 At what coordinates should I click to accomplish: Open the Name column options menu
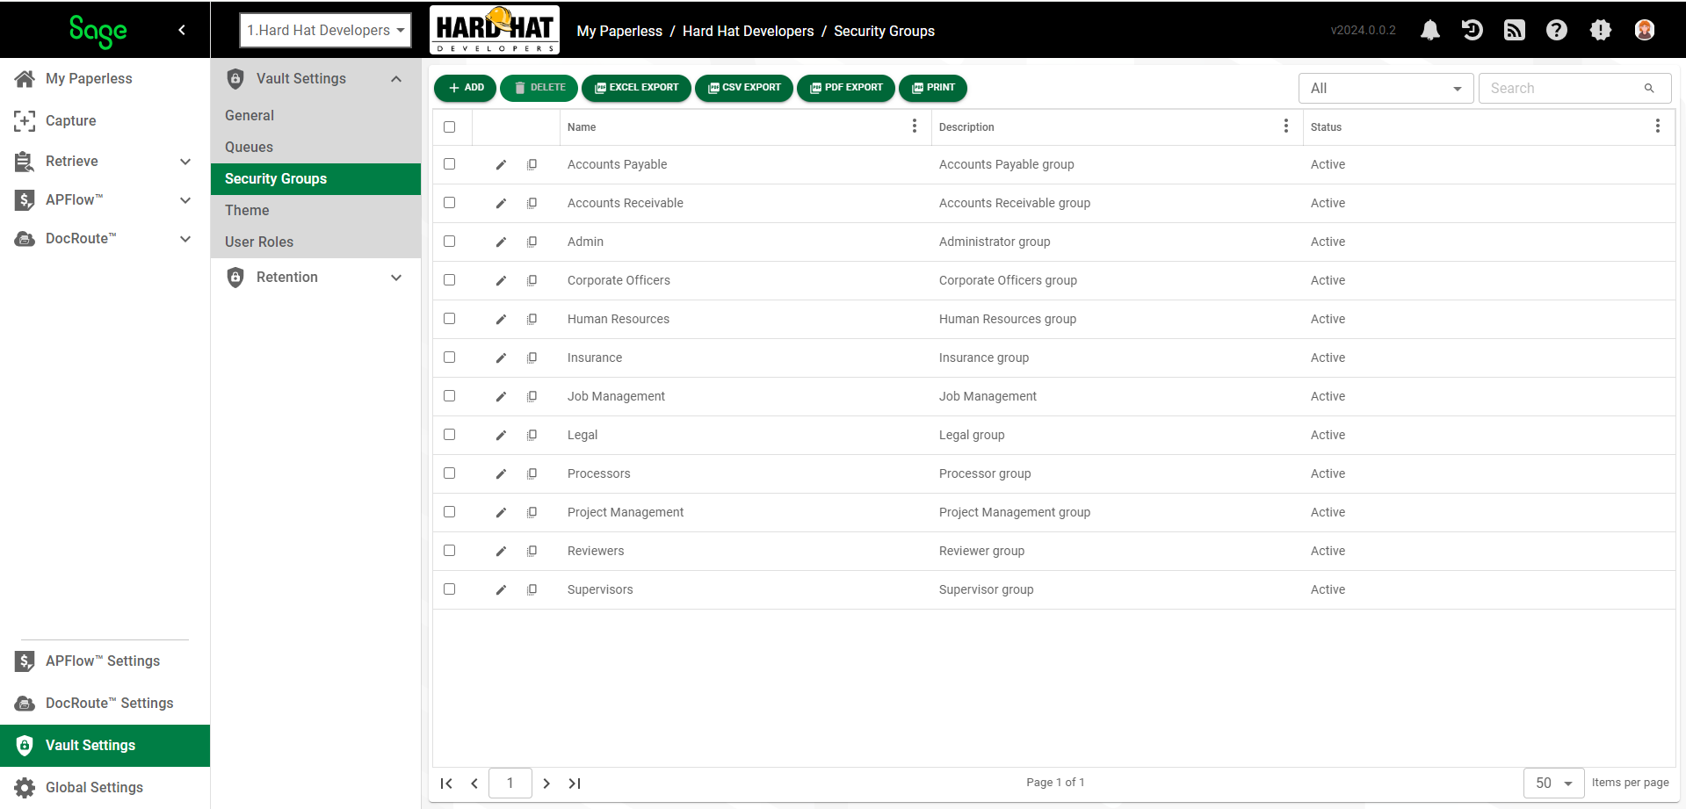[x=915, y=126]
